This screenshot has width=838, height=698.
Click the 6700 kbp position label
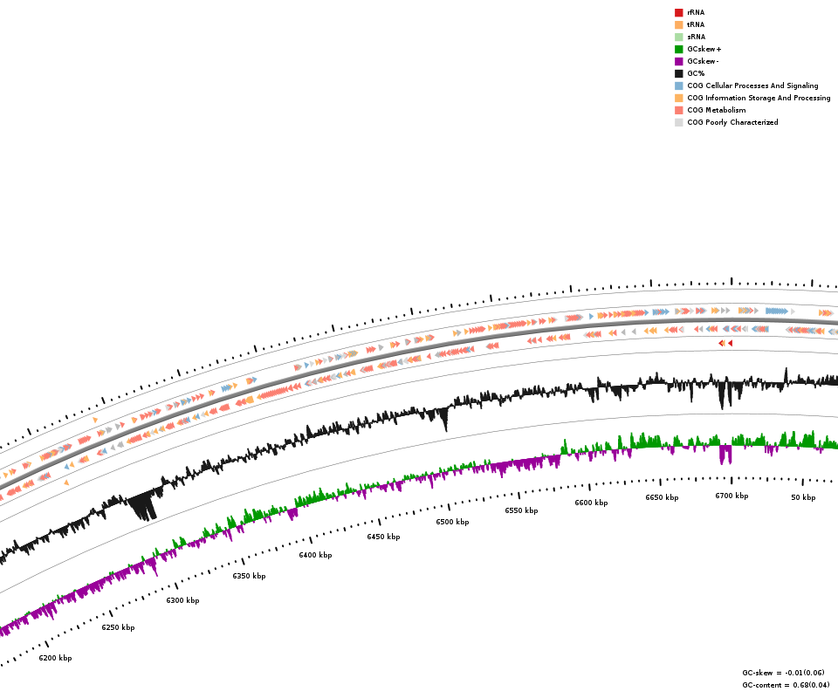732,496
